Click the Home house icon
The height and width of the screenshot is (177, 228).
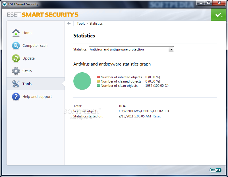[x=16, y=33]
